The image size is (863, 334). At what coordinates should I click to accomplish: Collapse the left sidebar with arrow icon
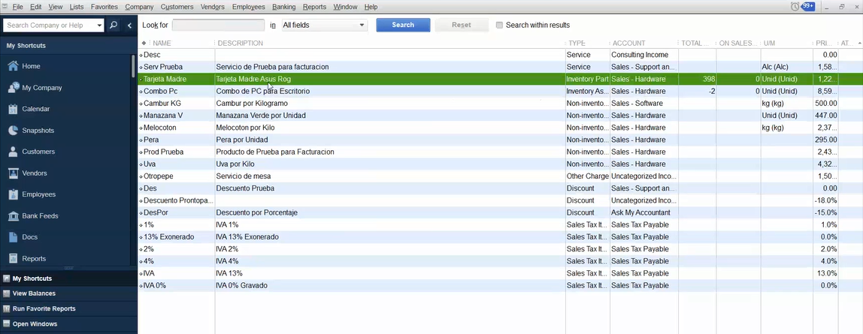coord(129,26)
